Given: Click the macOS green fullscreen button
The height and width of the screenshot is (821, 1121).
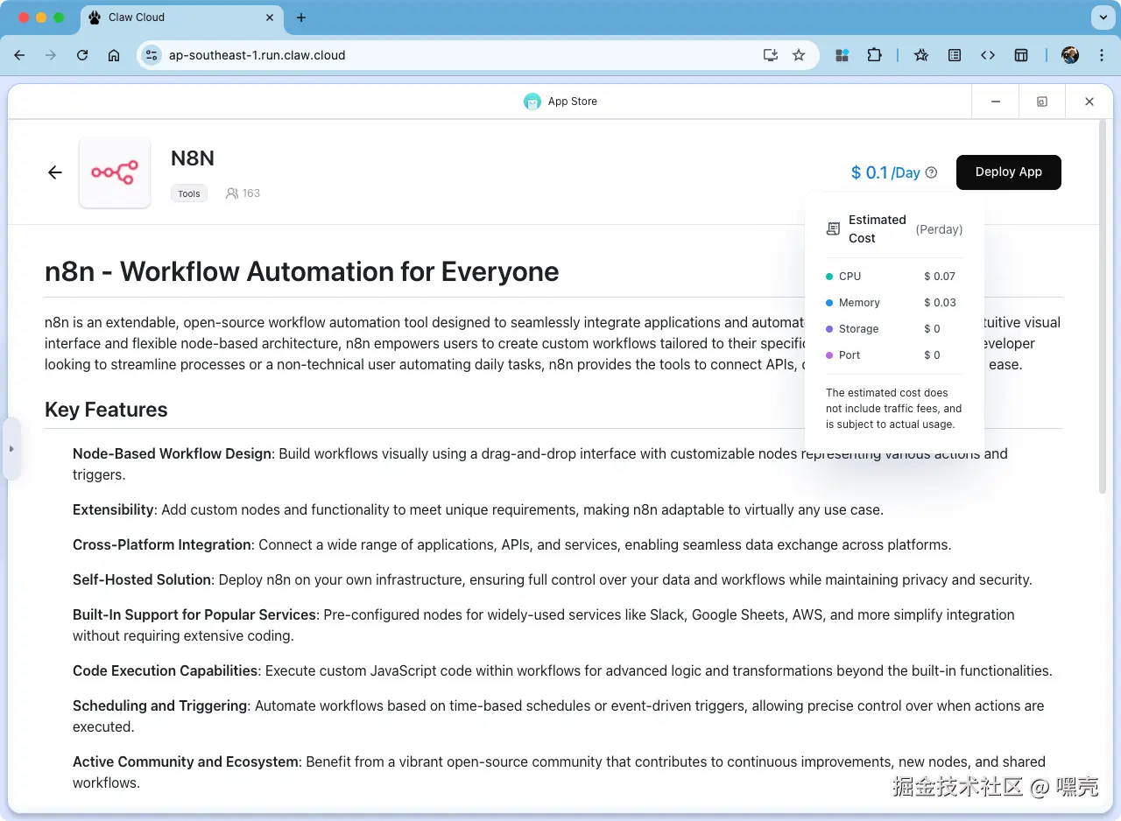Looking at the screenshot, I should [59, 18].
